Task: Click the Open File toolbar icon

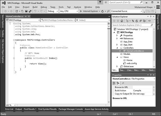Action: pyautogui.click(x=23, y=11)
